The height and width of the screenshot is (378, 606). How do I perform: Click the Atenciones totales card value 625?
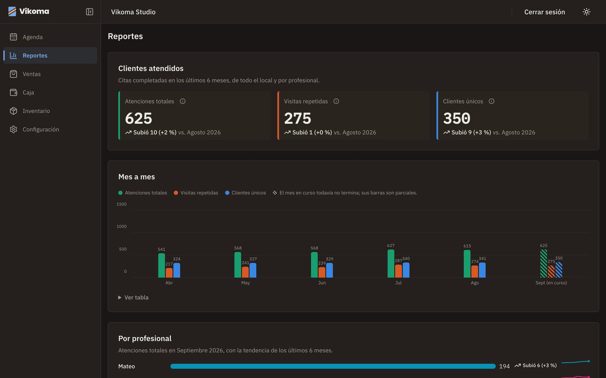[139, 118]
